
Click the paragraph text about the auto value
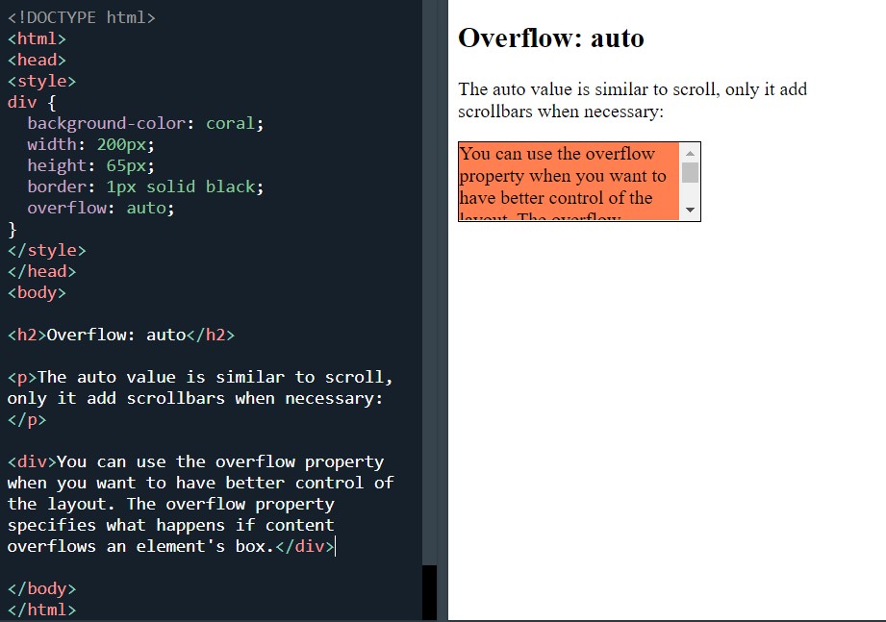(x=630, y=100)
